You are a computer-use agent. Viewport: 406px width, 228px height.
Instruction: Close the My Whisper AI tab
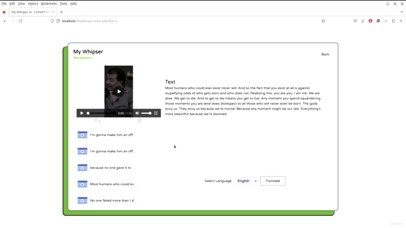[53, 12]
